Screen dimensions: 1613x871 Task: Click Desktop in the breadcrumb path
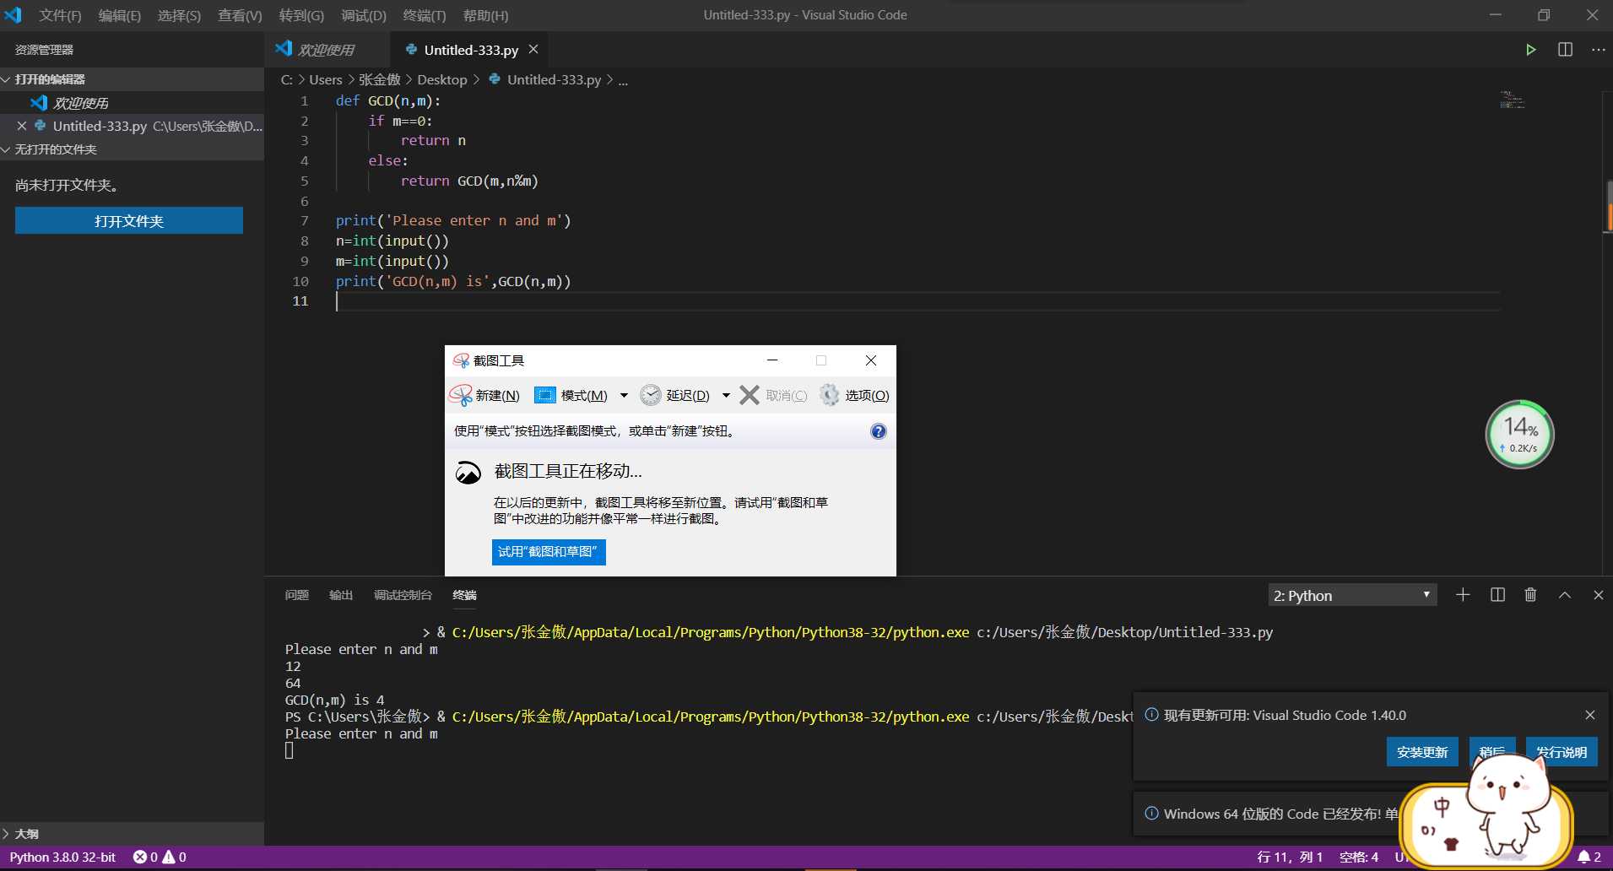click(x=442, y=79)
